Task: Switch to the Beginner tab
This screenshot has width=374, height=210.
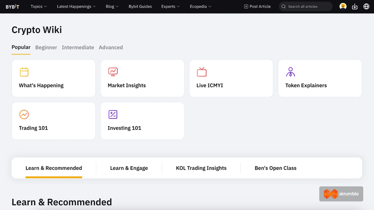Action: coord(46,47)
